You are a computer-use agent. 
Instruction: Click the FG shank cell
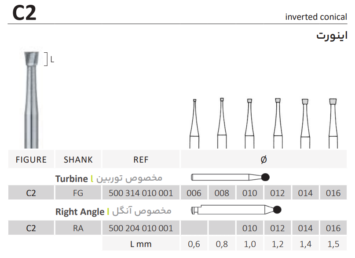tap(78, 193)
